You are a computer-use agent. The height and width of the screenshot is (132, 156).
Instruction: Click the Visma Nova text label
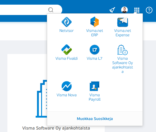(67, 95)
